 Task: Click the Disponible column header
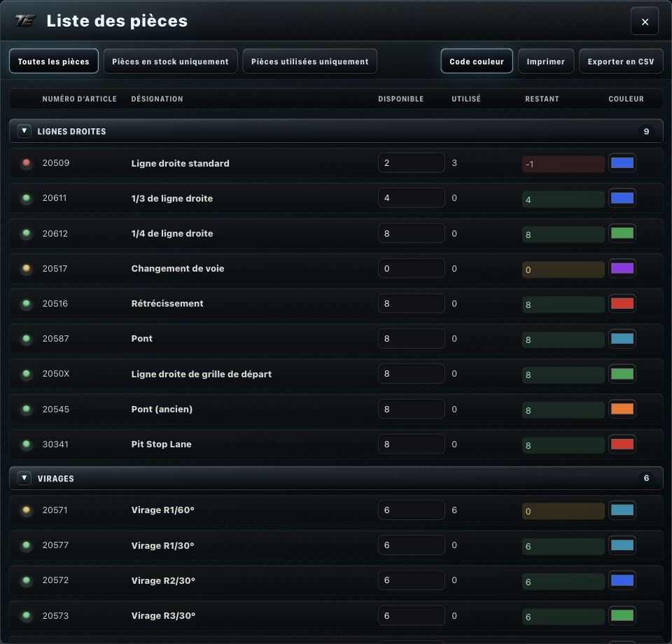click(400, 99)
